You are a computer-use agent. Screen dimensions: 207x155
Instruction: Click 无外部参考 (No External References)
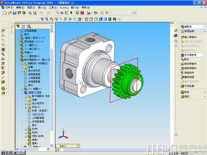pyautogui.click(x=192, y=55)
